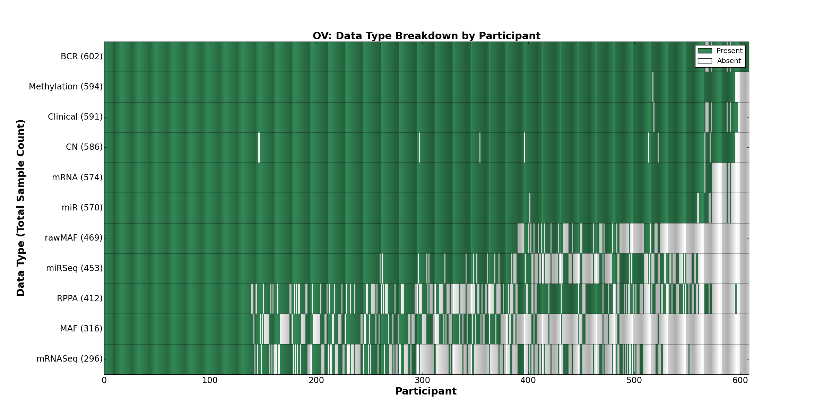Click the mRNA (574) axis label
Viewport: 832px width, 416px height.
coord(77,177)
